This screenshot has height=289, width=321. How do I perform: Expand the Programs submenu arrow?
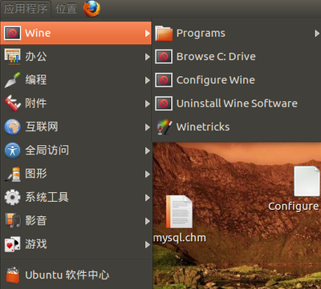click(x=317, y=34)
